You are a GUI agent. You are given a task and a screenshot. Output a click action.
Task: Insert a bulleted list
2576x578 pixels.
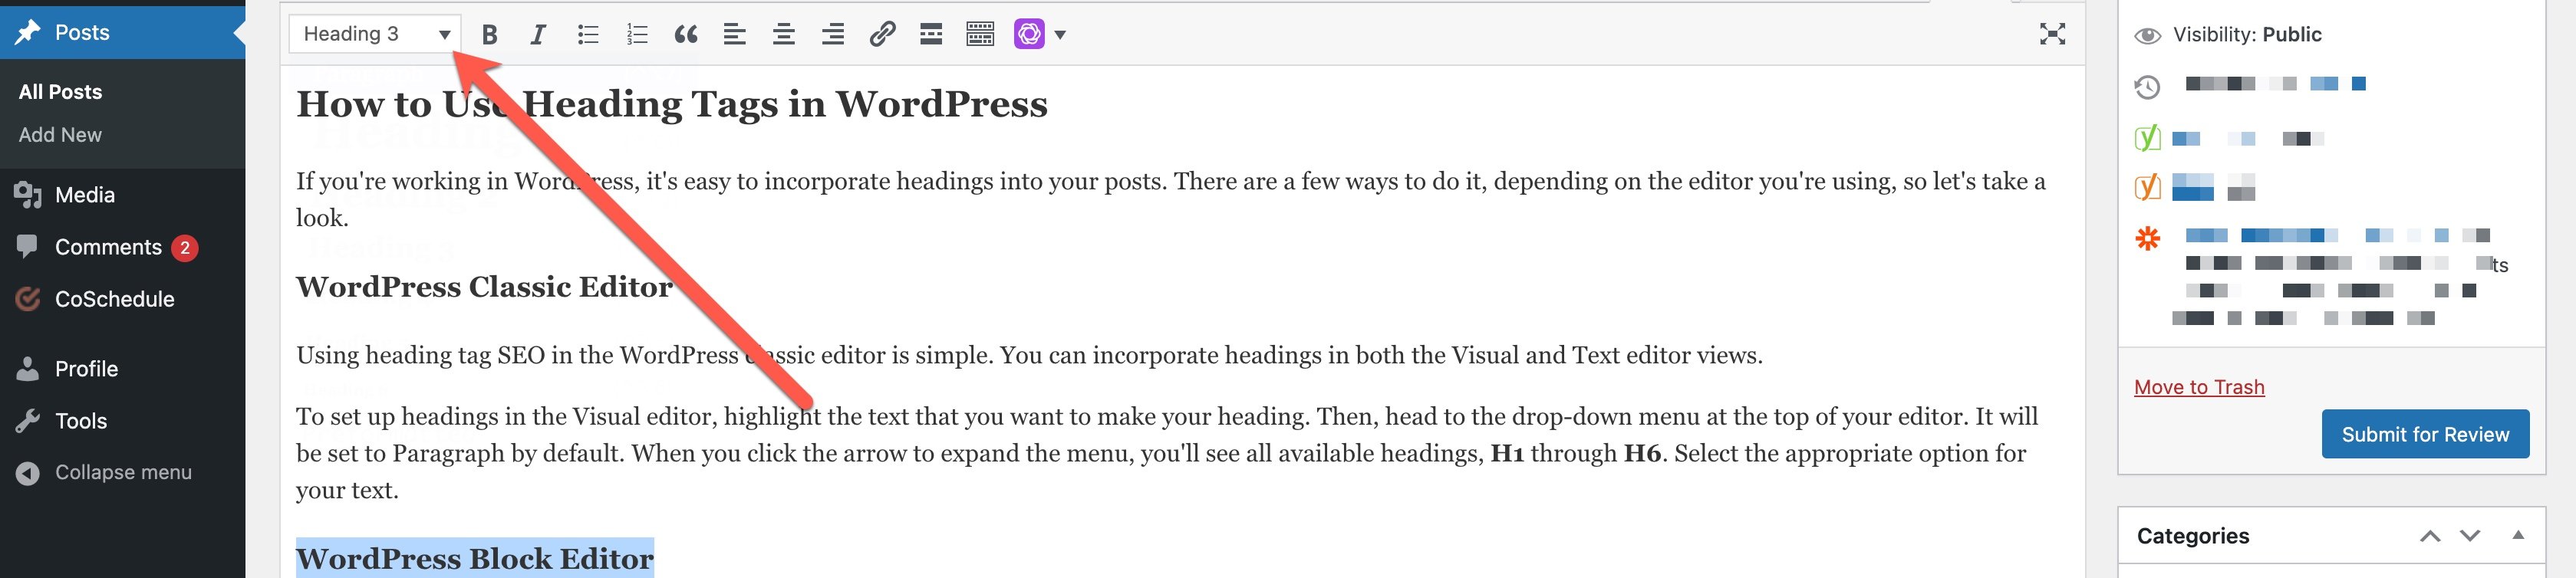pyautogui.click(x=588, y=35)
